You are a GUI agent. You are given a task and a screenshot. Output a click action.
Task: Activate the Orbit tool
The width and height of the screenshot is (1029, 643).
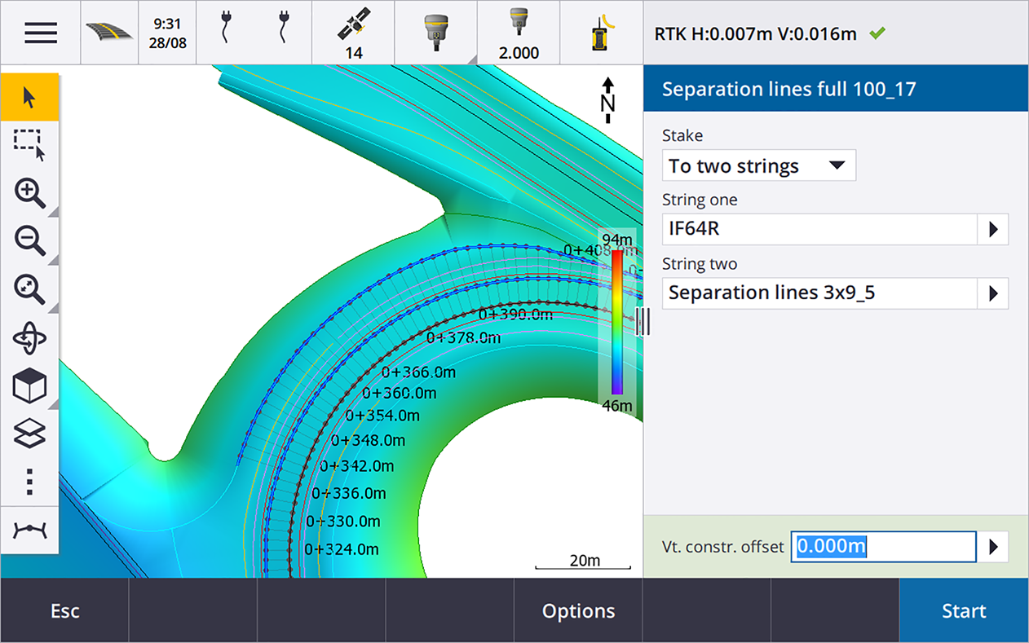click(29, 338)
